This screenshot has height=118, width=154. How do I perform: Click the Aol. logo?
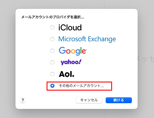click(x=66, y=74)
